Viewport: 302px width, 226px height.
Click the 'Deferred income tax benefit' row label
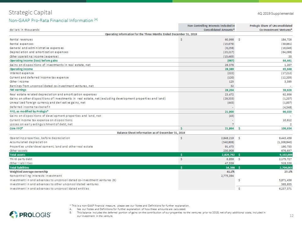30,107
